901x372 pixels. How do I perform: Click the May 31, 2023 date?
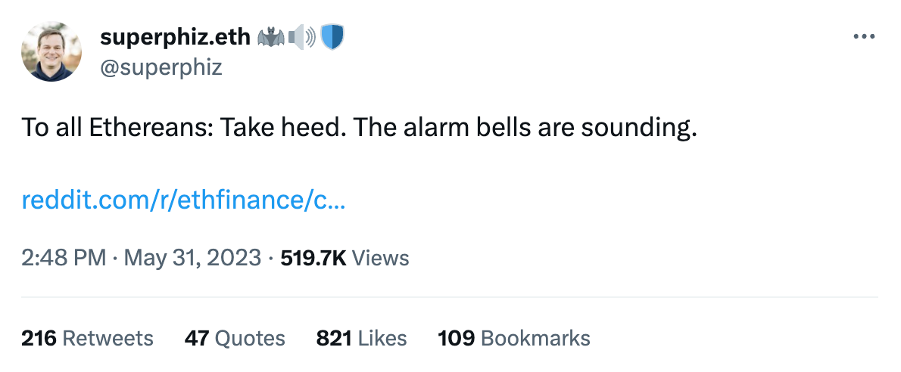(x=192, y=258)
